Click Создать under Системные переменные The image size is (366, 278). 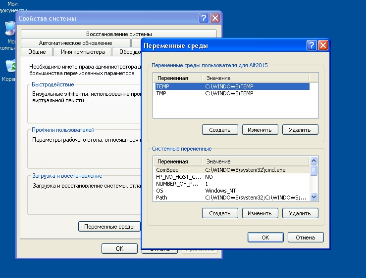point(220,213)
